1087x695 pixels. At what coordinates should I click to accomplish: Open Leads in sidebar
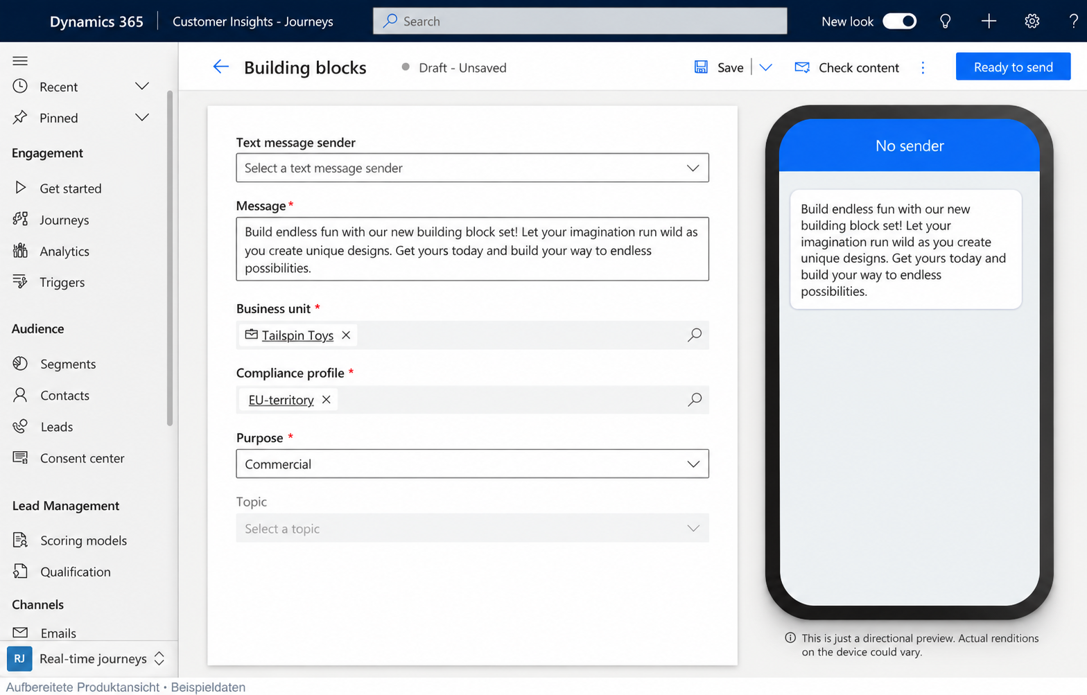click(x=56, y=427)
